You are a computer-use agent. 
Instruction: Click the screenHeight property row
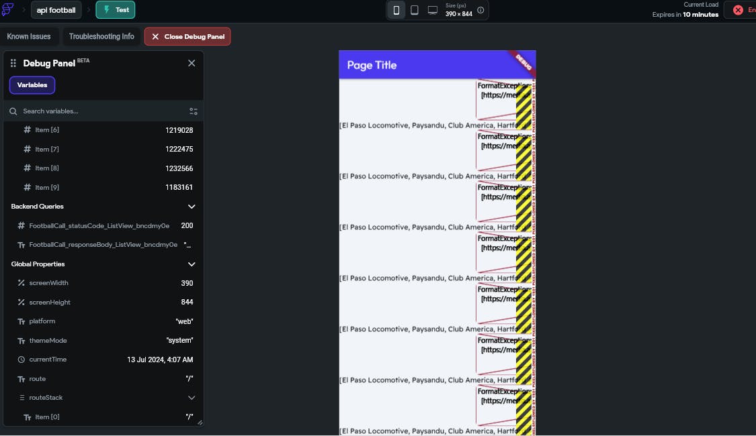click(x=103, y=303)
